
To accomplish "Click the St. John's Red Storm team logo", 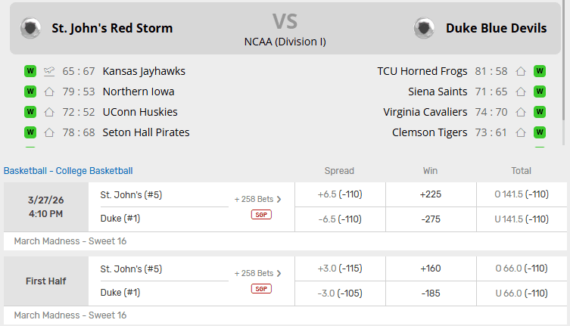I will pyautogui.click(x=31, y=28).
